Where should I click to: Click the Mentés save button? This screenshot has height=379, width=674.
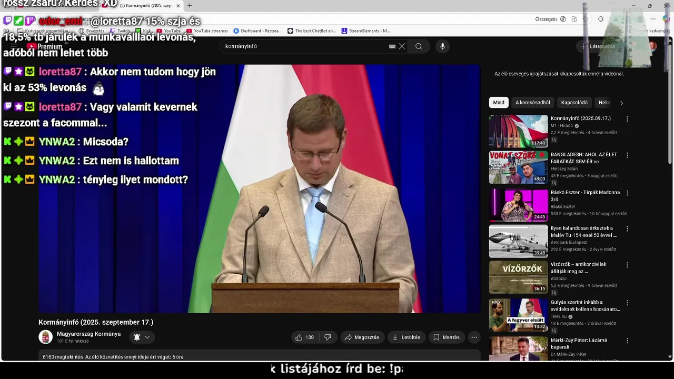tap(447, 337)
